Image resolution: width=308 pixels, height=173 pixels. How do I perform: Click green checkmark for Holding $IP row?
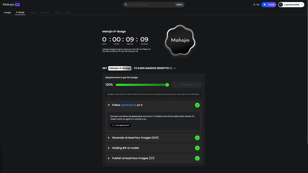197,148
